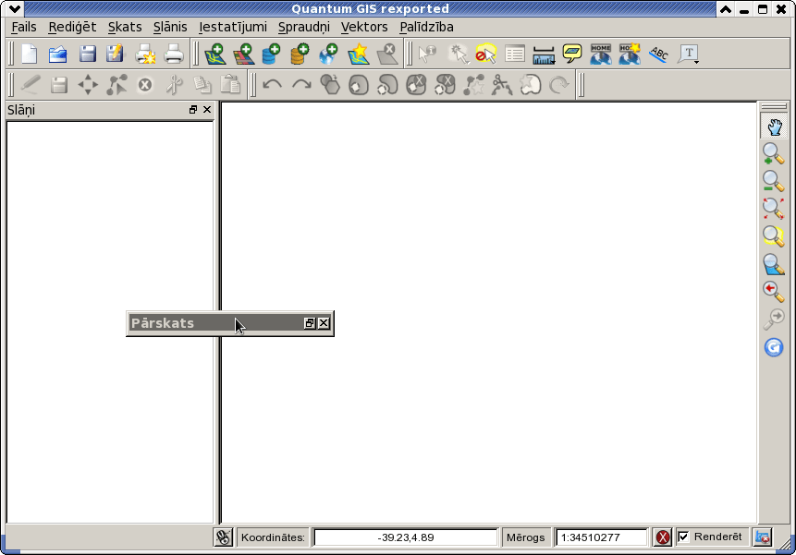Image resolution: width=796 pixels, height=555 pixels.
Task: Select the Identify Features tool
Action: point(427,54)
